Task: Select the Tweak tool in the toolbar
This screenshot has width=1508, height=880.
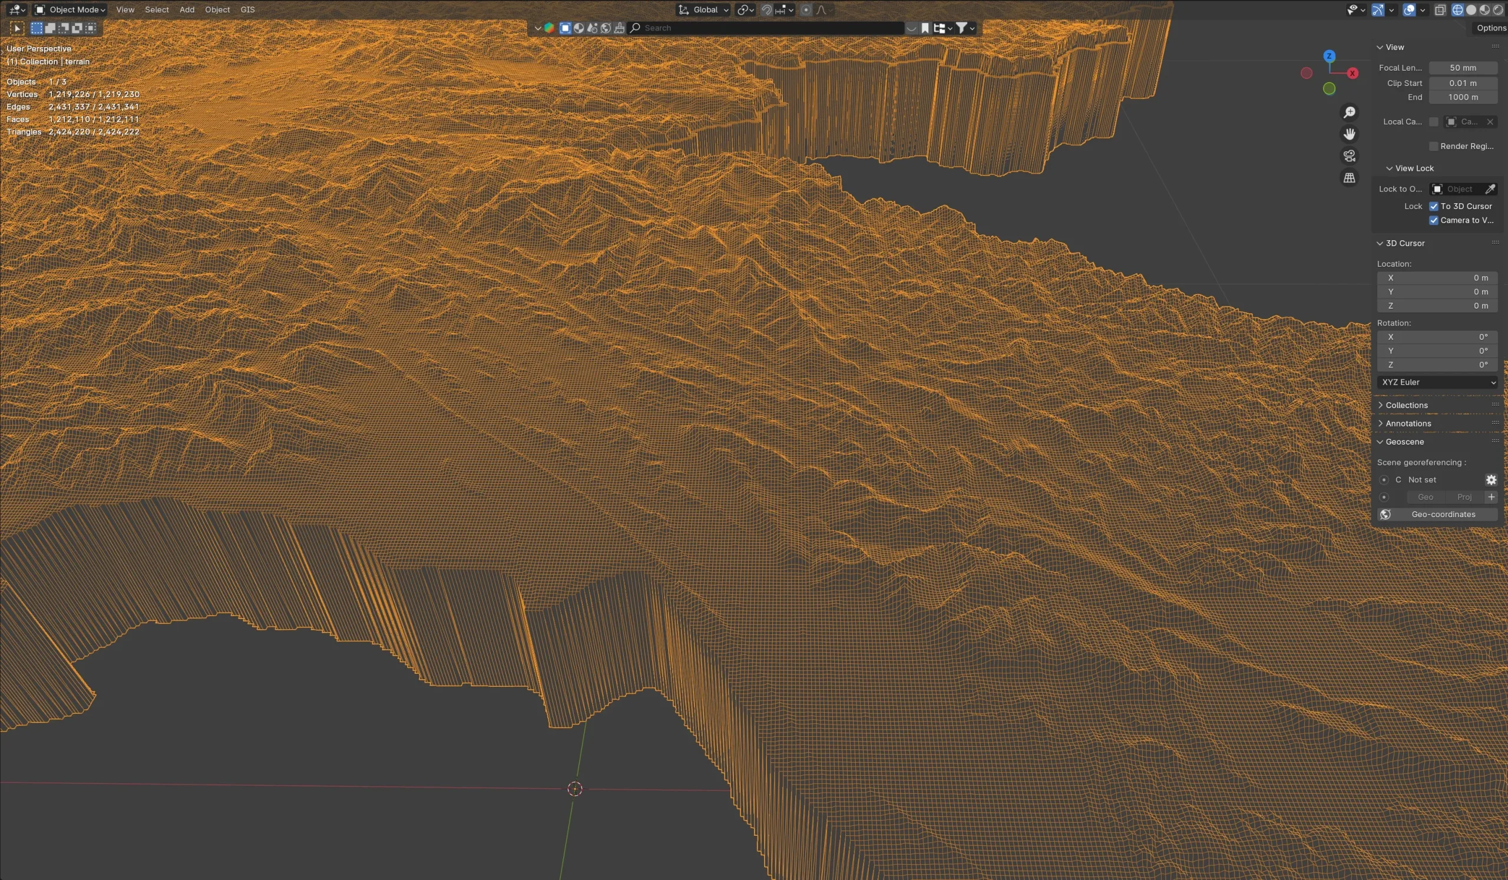Action: [16, 28]
